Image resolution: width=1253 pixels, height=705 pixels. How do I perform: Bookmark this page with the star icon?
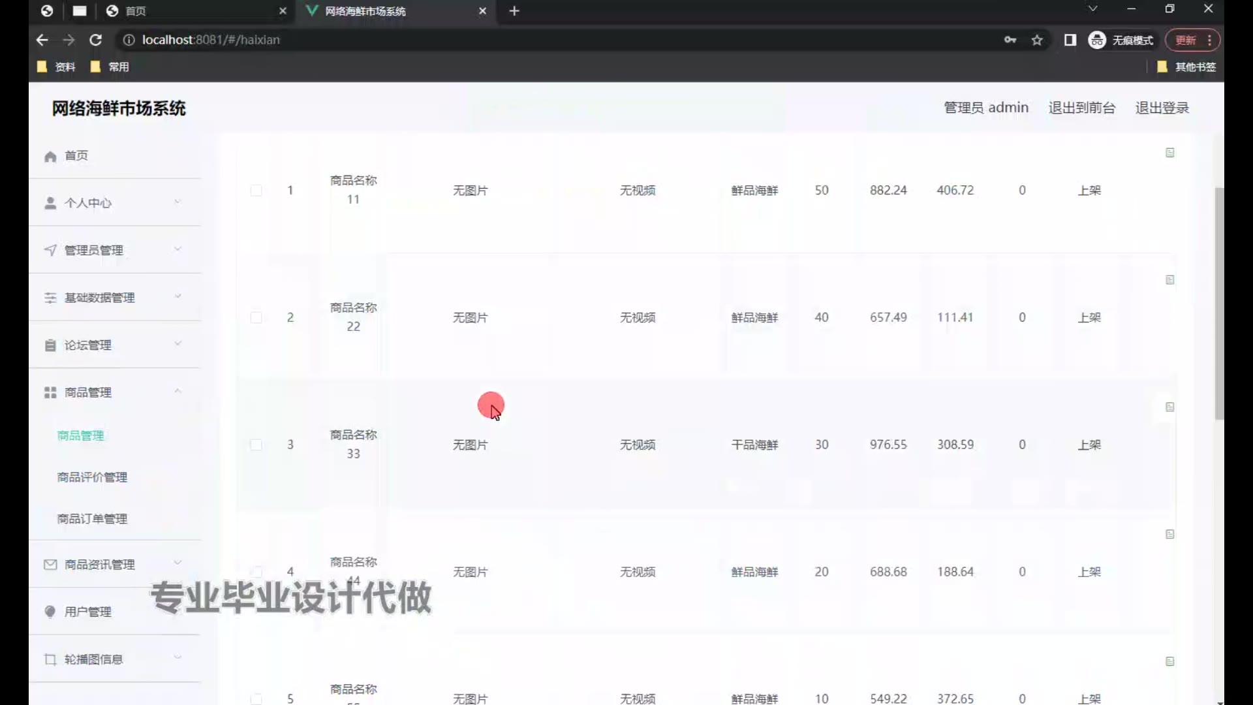pos(1037,40)
